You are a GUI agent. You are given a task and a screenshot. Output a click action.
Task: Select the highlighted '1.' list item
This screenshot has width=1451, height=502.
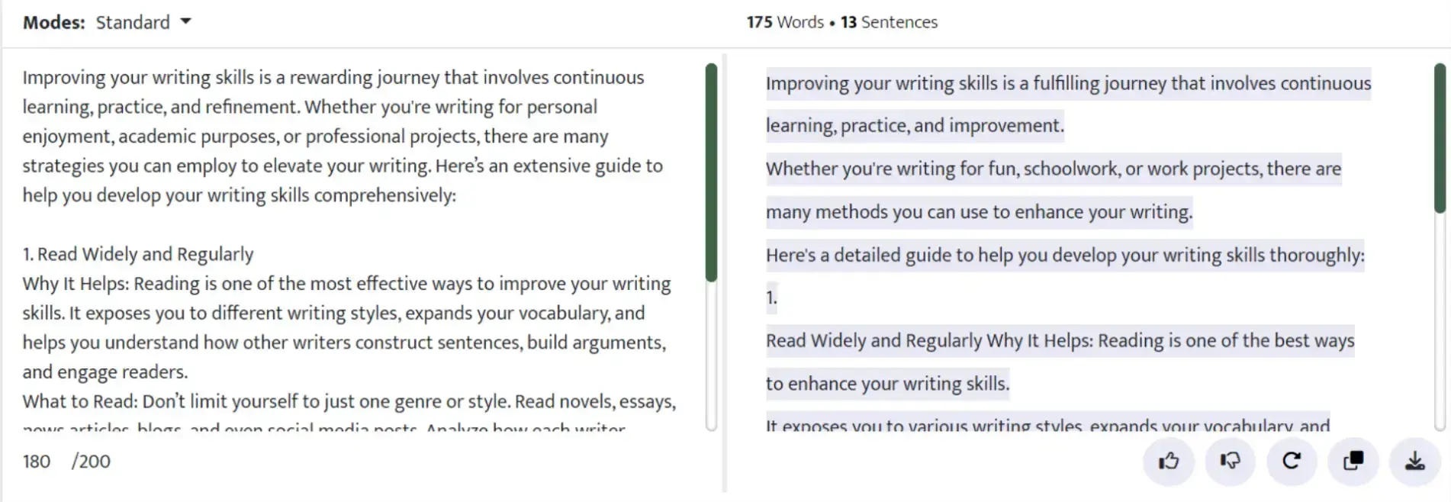click(x=771, y=298)
